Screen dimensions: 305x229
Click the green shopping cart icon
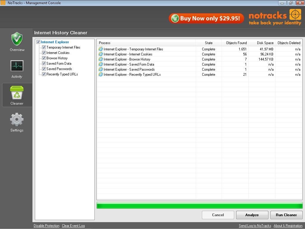coord(175,18)
